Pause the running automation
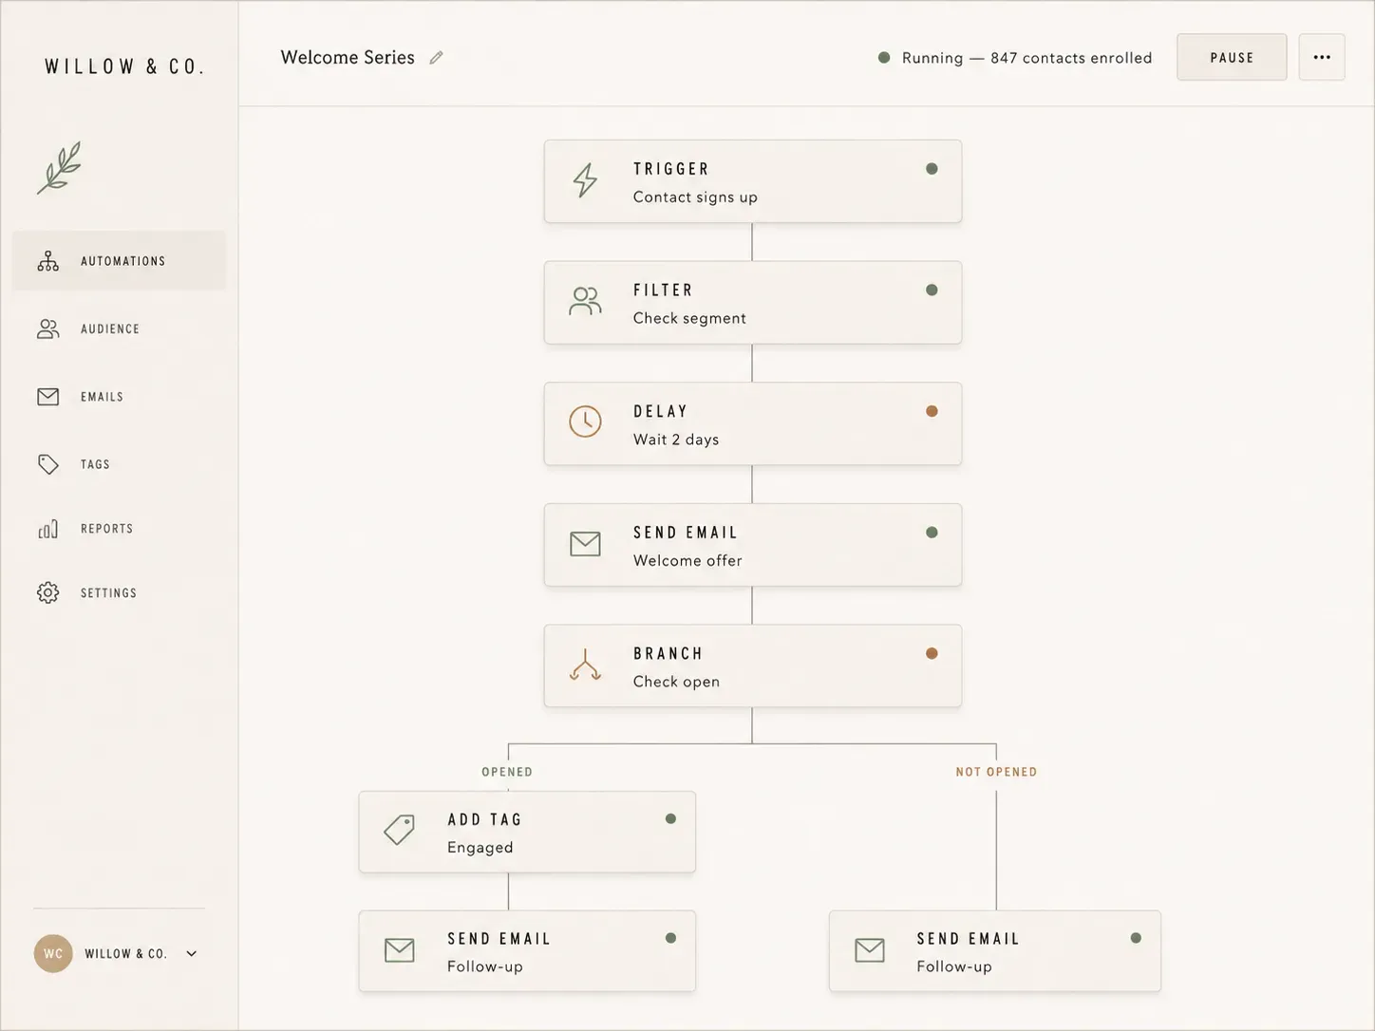1375x1031 pixels. click(1232, 57)
